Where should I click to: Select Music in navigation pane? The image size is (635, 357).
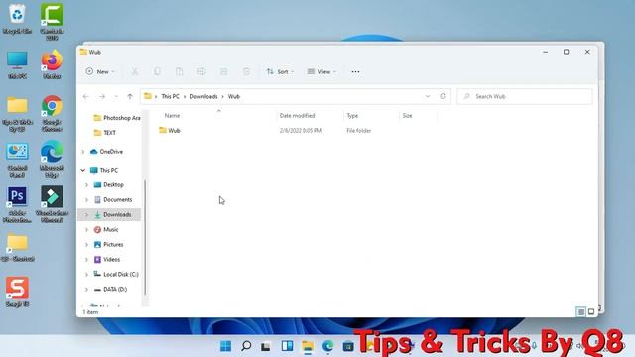click(106, 229)
